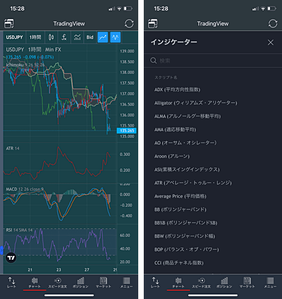
Task: Open マーケット tab on left phone
Action: (103, 283)
